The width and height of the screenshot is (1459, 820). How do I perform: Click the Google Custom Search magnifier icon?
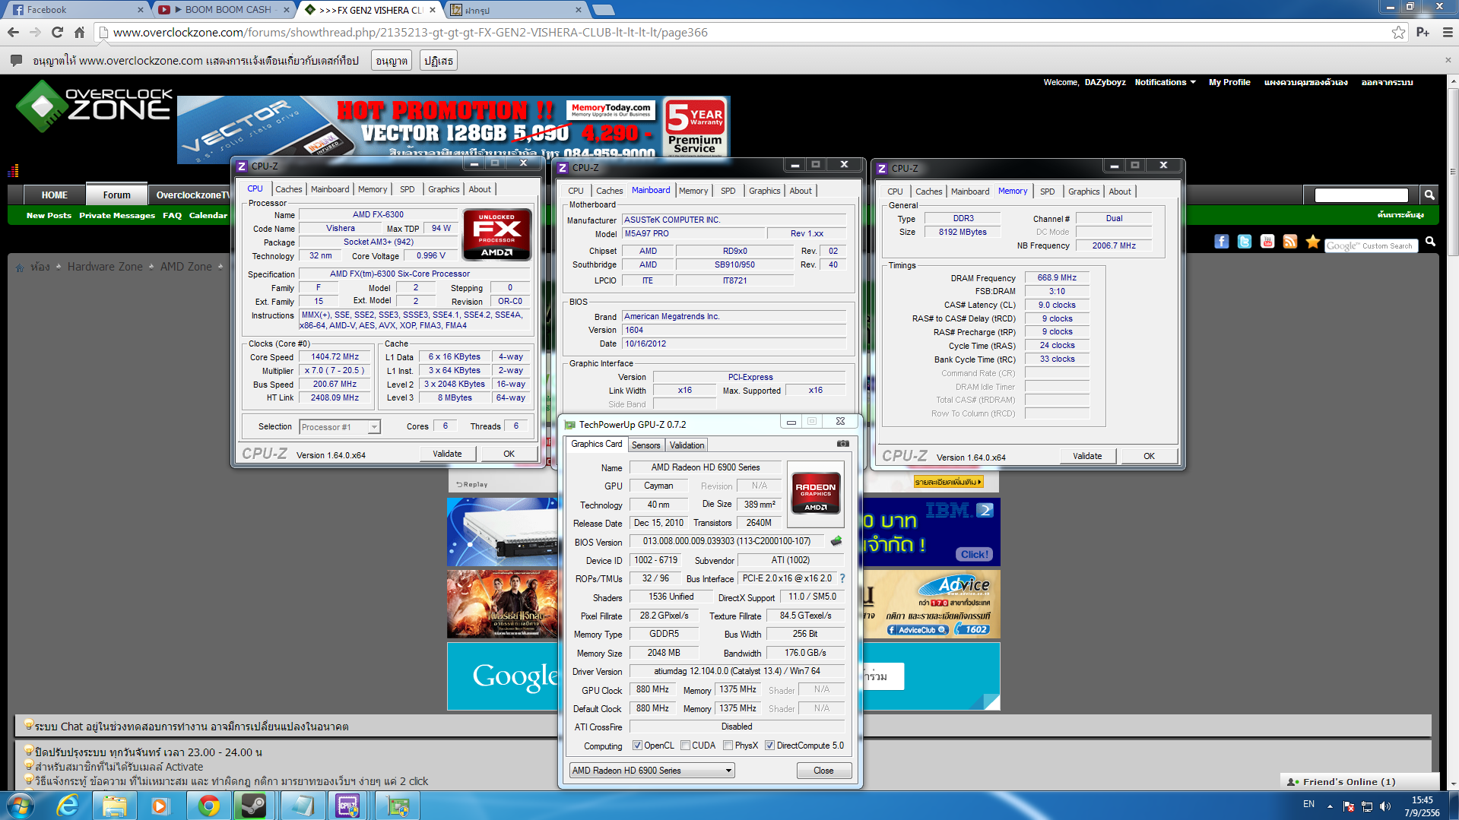1430,242
